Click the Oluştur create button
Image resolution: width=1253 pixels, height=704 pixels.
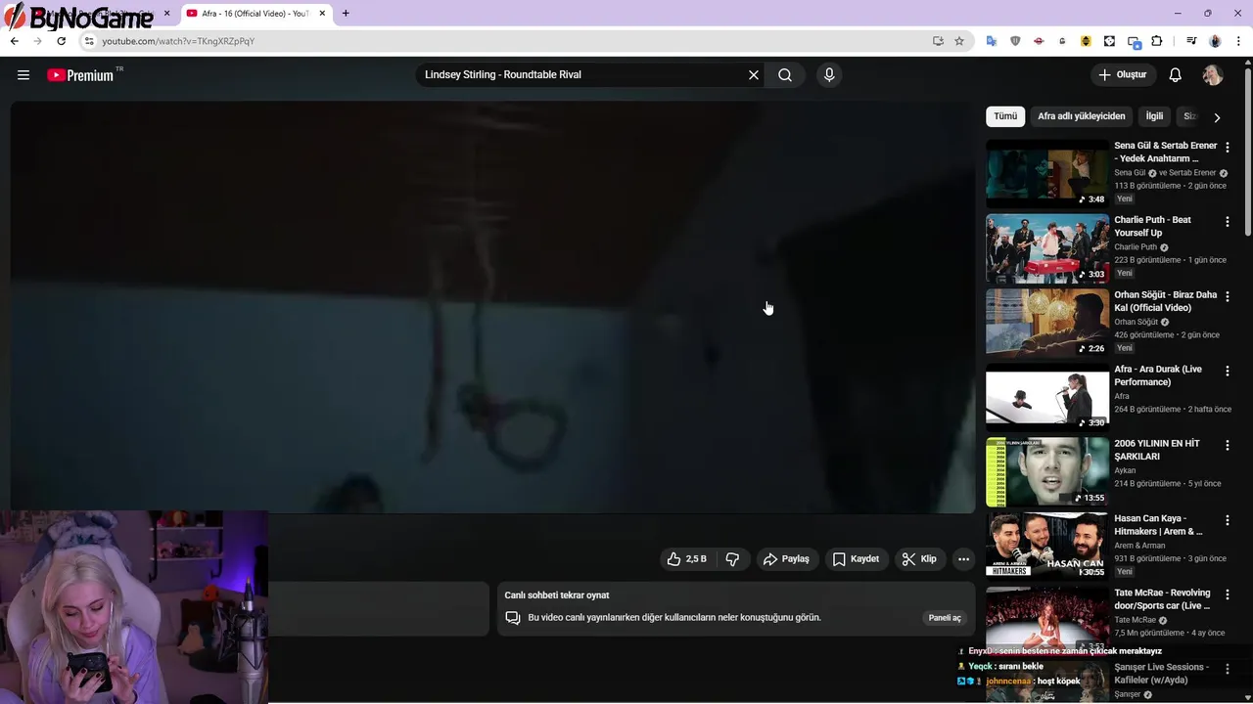coord(1123,75)
